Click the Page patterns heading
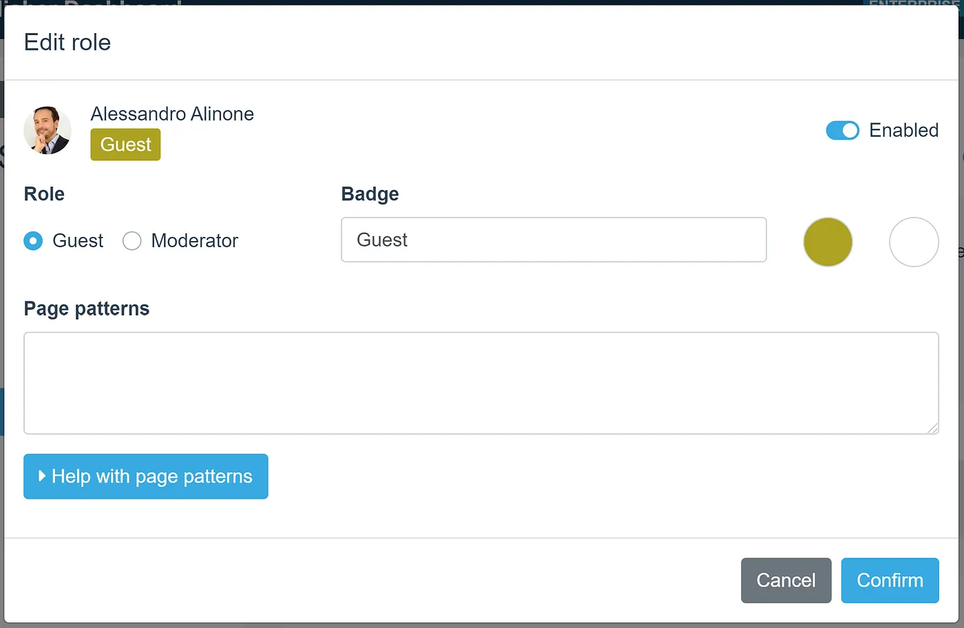This screenshot has height=628, width=964. tap(87, 308)
